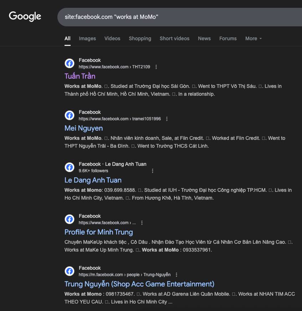The width and height of the screenshot is (302, 311).
Task: Expand the More search filters dropdown
Action: pyautogui.click(x=253, y=38)
